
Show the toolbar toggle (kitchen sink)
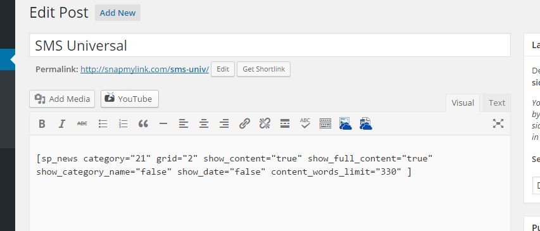(325, 123)
